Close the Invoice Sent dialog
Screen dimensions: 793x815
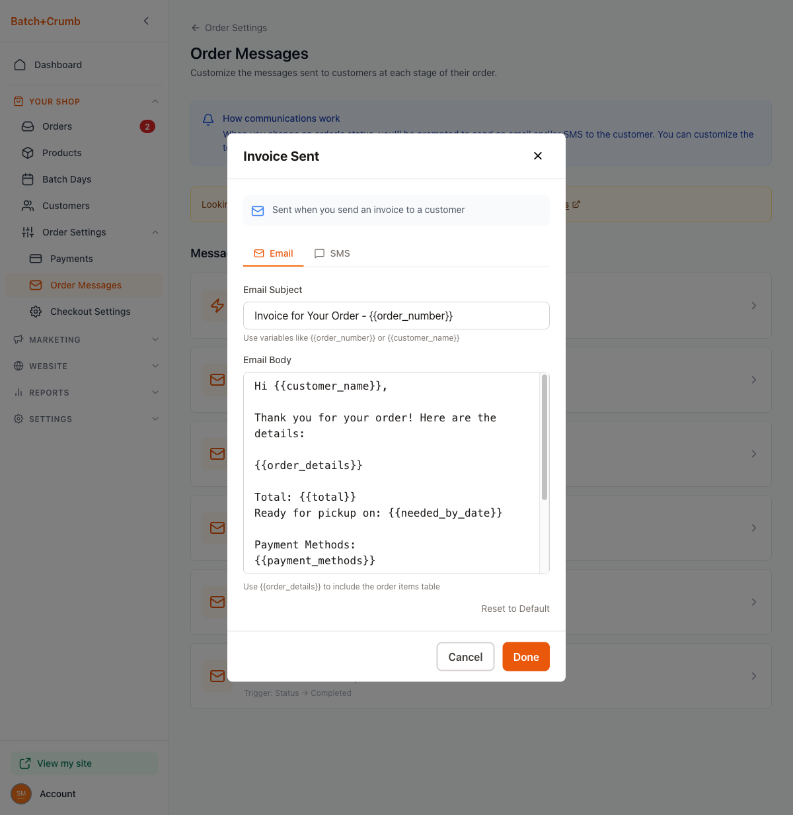538,156
